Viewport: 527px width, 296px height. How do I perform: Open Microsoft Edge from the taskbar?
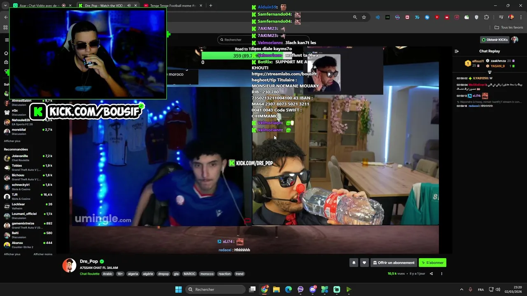pyautogui.click(x=288, y=289)
